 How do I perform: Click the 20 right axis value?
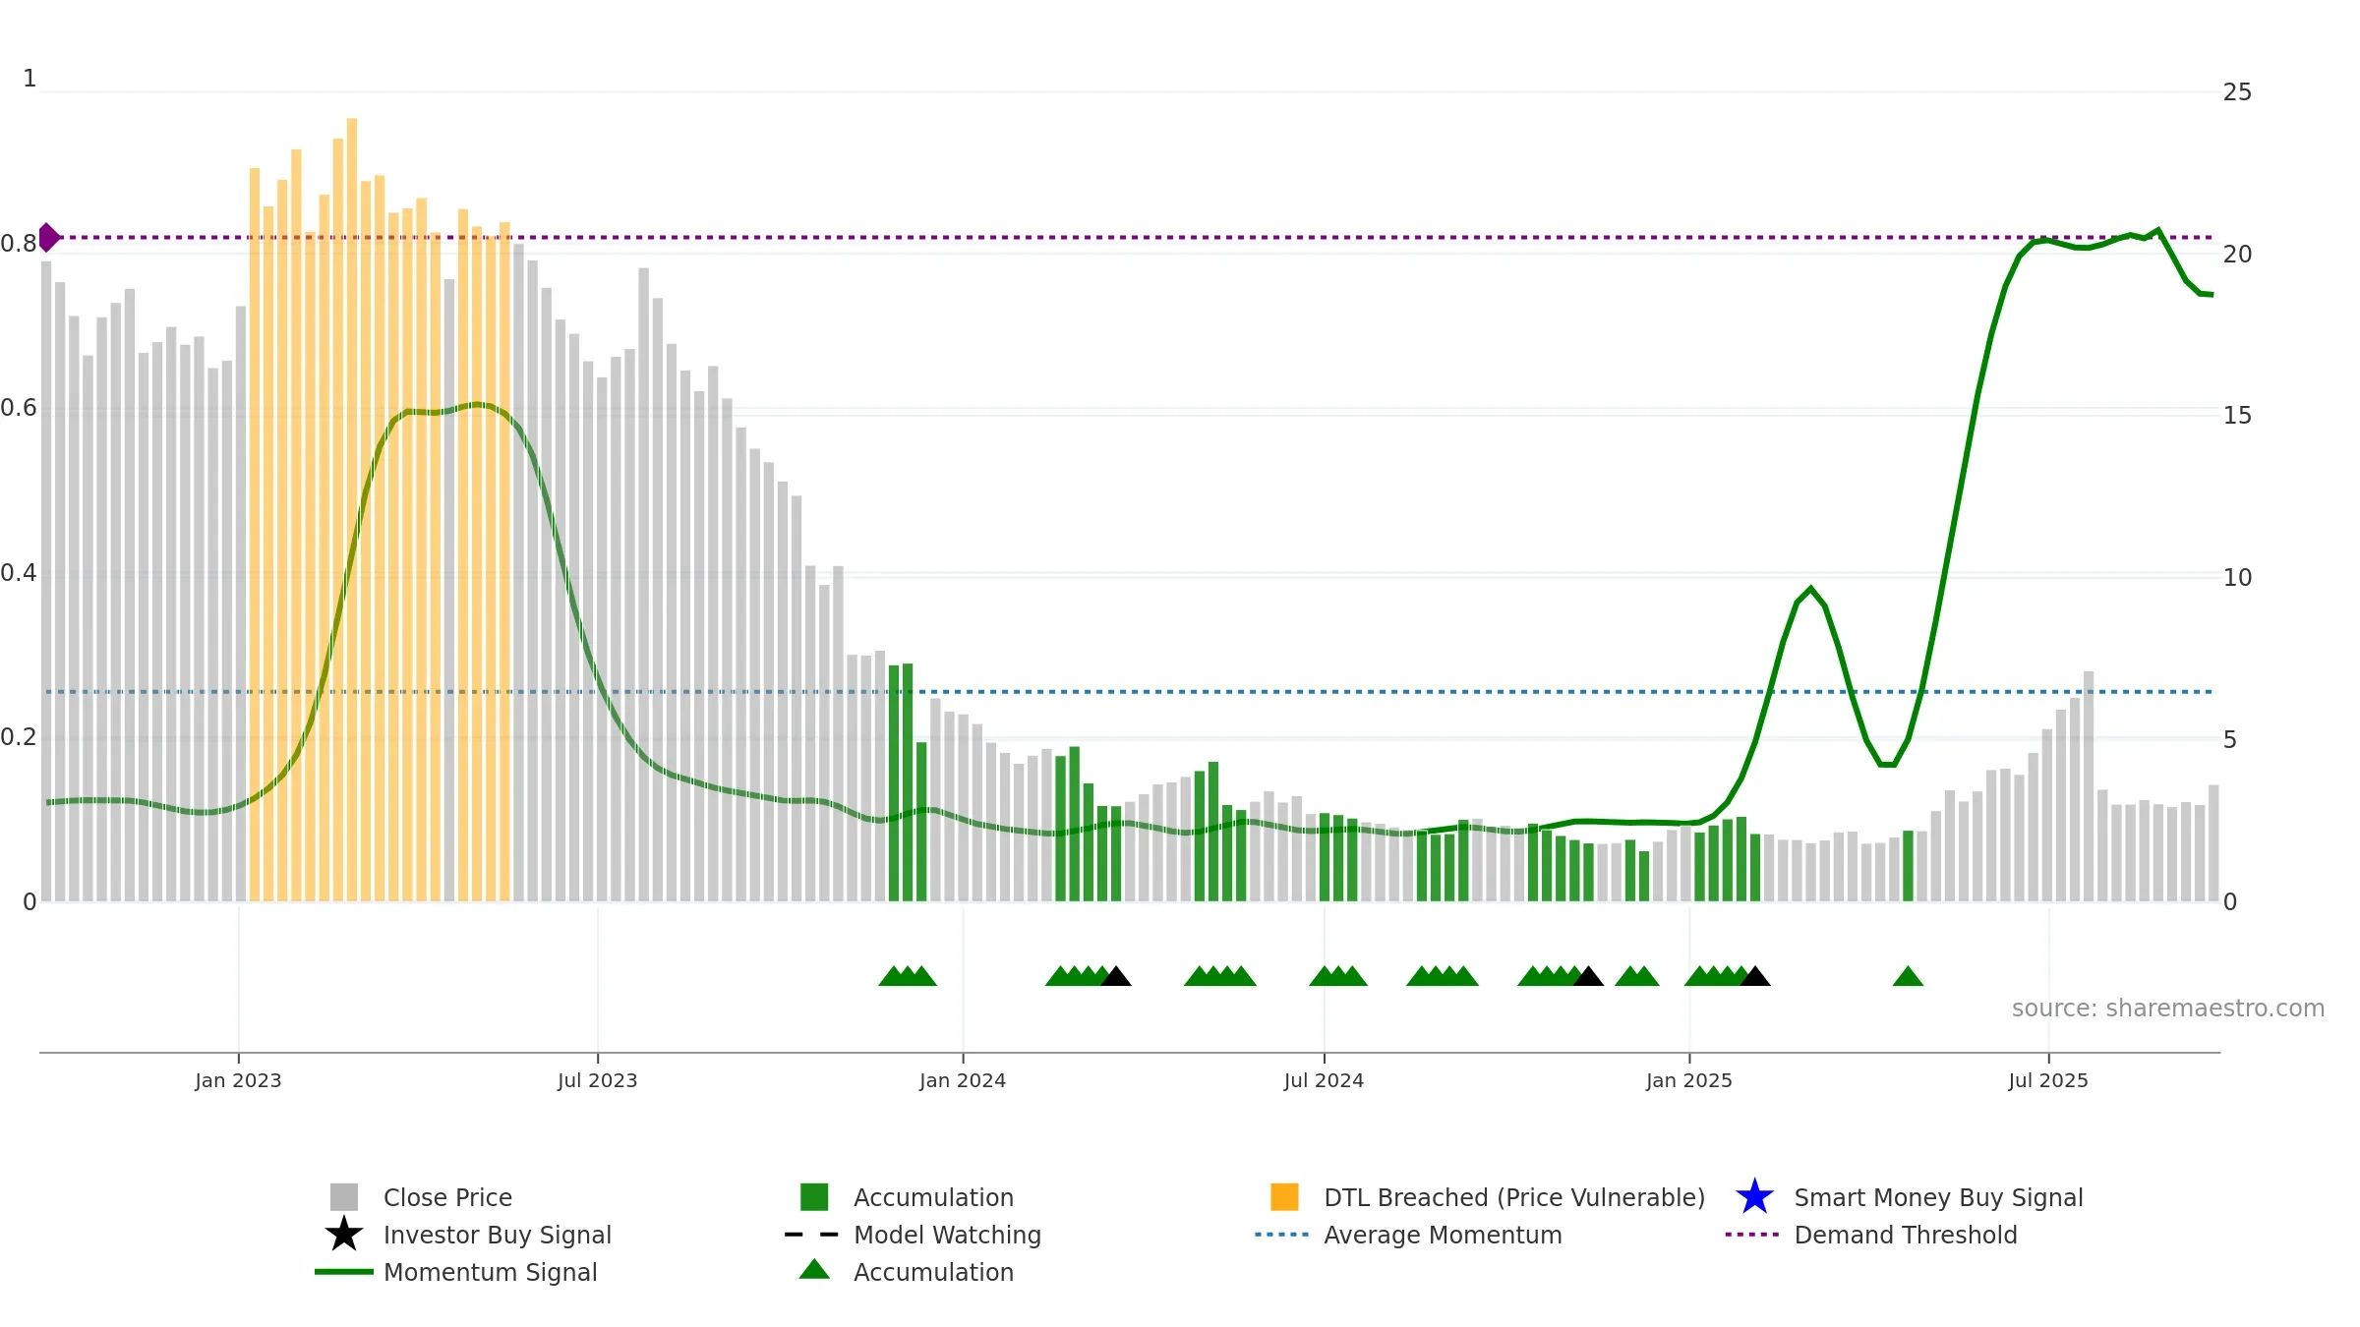[2237, 255]
